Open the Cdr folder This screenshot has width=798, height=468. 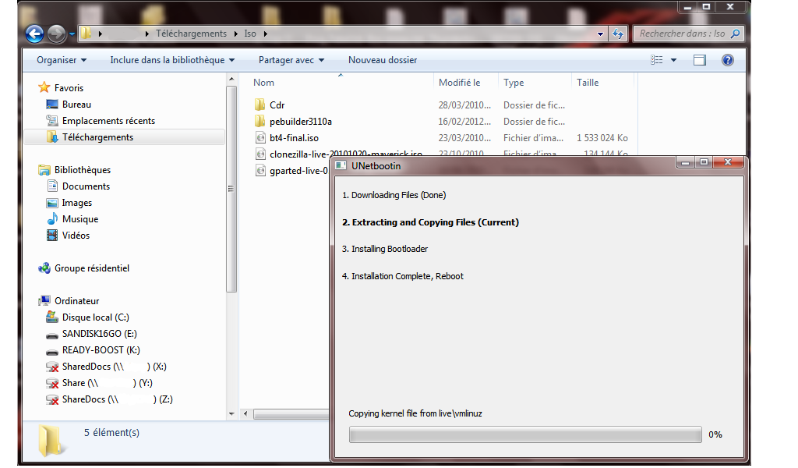coord(277,105)
